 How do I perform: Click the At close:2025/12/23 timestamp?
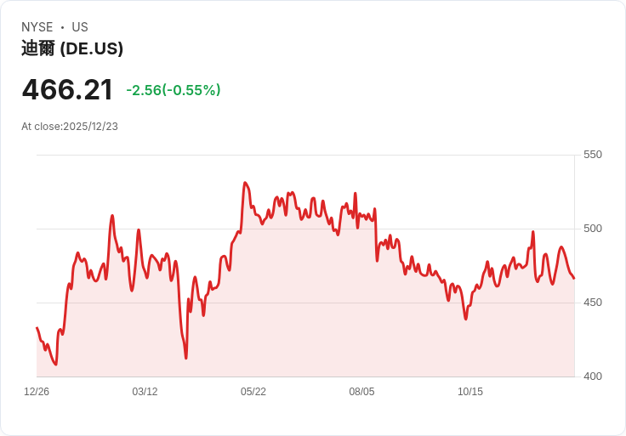70,127
